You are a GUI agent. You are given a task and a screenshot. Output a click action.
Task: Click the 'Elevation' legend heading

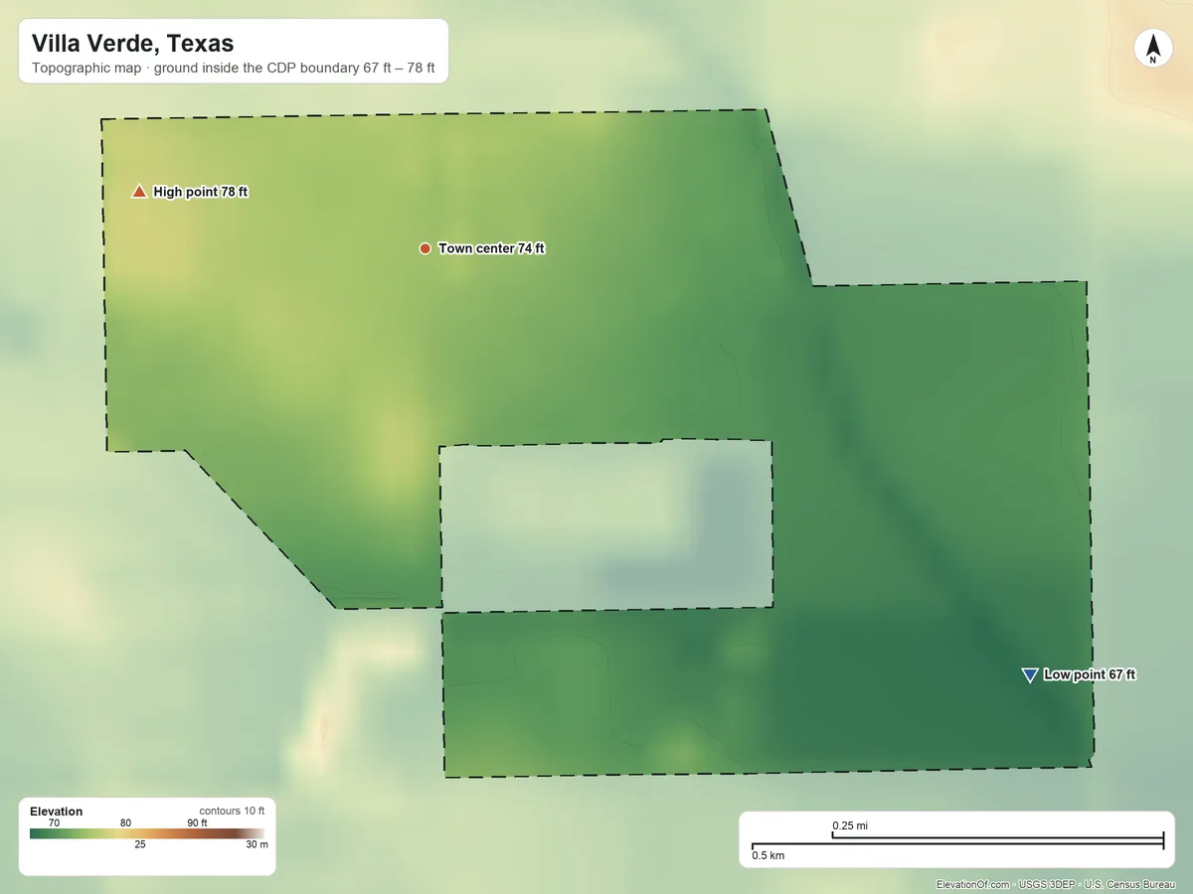57,812
